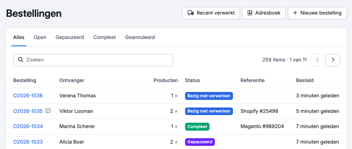This screenshot has width=352, height=149.
Task: Click product count 2 × for Viktor Looman
Action: tap(174, 111)
